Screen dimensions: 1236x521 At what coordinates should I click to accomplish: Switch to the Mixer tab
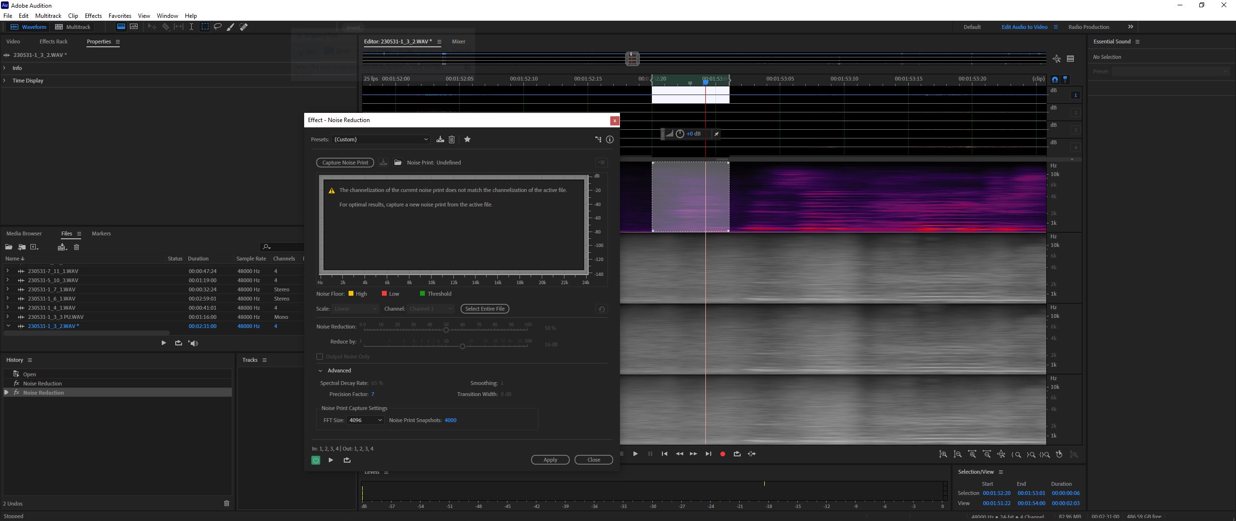[458, 41]
